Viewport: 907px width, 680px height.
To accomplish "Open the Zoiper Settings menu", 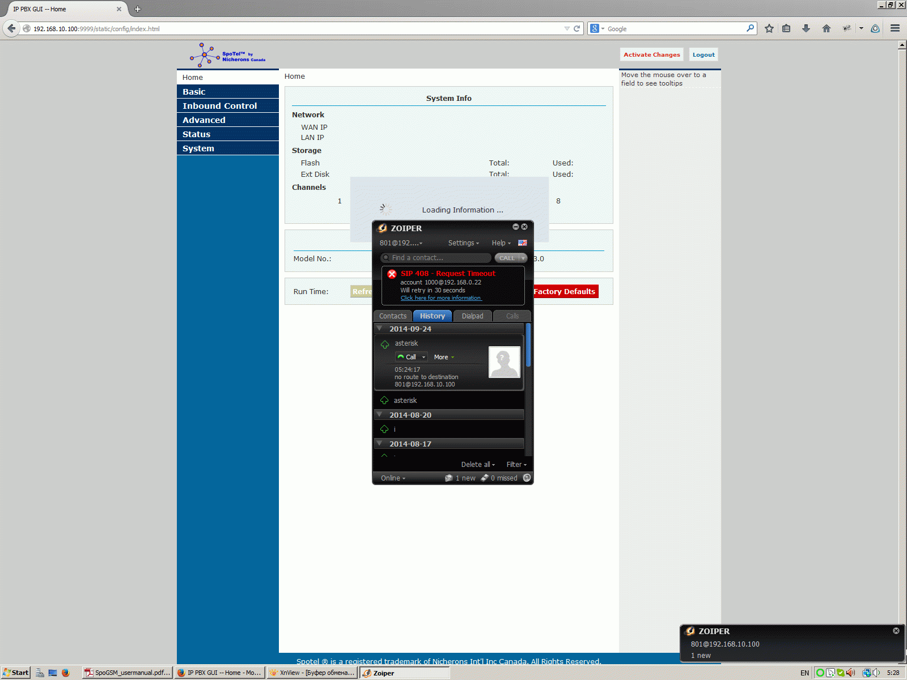I will click(x=464, y=243).
